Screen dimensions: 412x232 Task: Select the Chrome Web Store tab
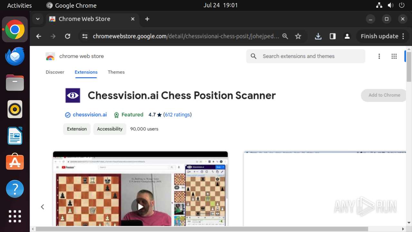(92, 19)
